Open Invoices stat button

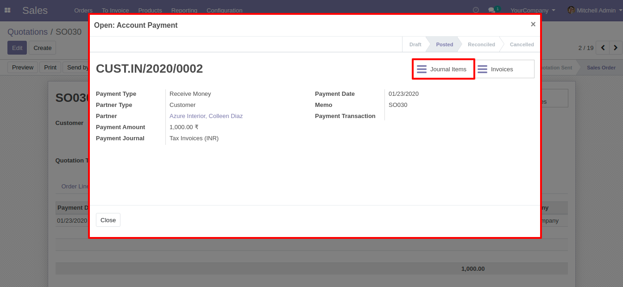(x=504, y=69)
